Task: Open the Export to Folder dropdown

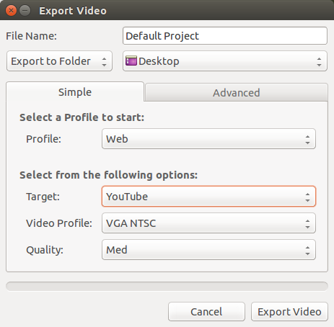Action: tap(59, 61)
